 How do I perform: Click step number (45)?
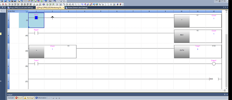click(x=27, y=36)
